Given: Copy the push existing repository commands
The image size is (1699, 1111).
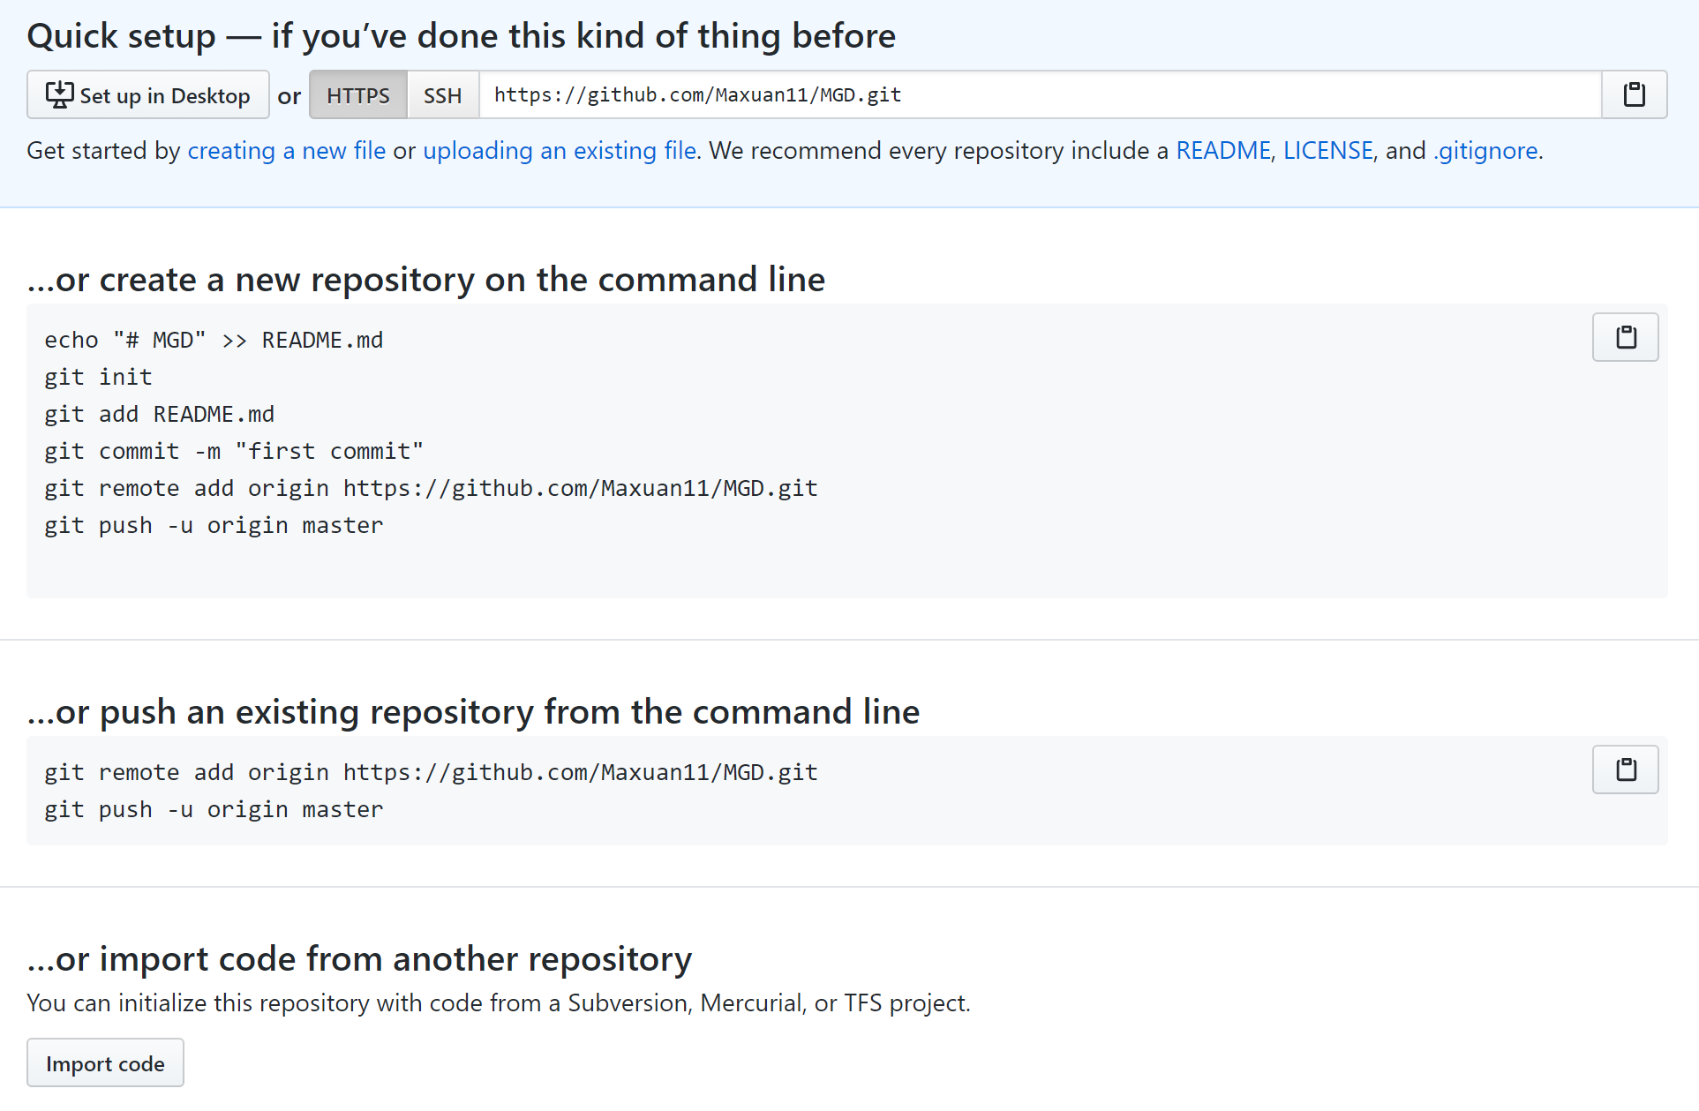Looking at the screenshot, I should (x=1625, y=769).
